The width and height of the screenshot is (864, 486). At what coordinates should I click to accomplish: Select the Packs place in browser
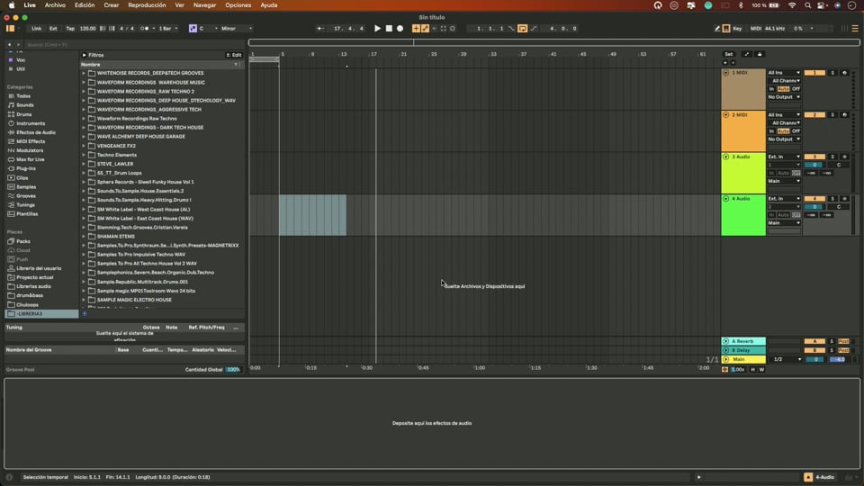coord(23,241)
